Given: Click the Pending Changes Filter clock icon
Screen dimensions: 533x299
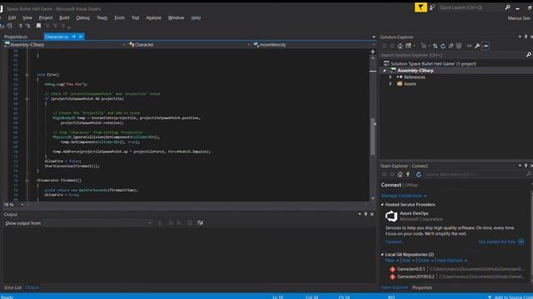Looking at the screenshot, I should click(x=424, y=46).
